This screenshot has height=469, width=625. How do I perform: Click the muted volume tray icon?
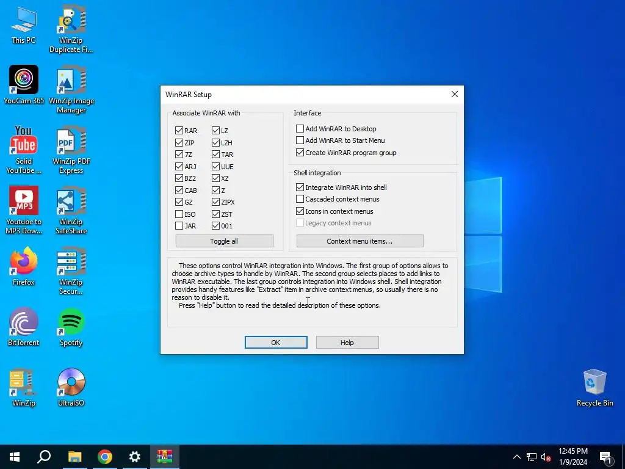546,457
